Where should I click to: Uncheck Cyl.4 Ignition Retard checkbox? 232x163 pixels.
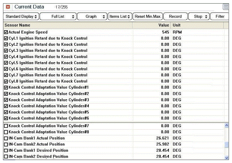[6, 57]
